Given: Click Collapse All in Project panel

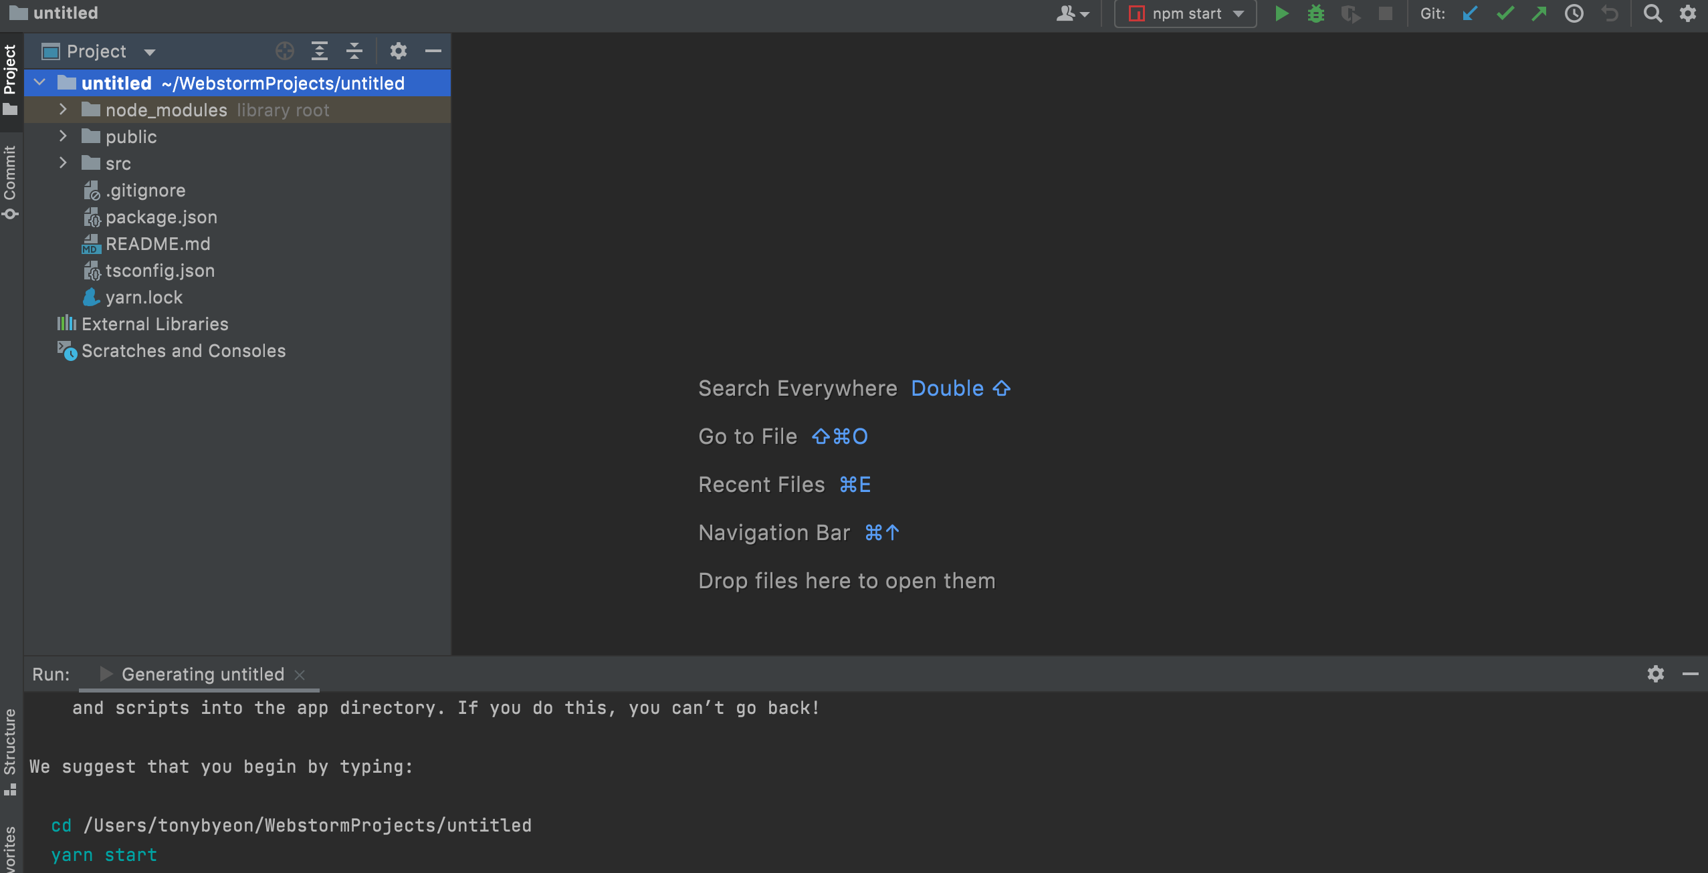Looking at the screenshot, I should 354,51.
